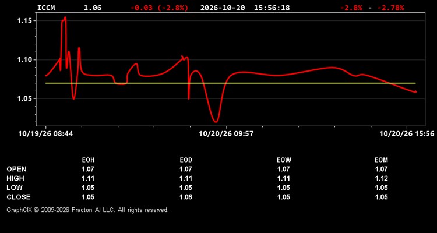Click the EOD CLOSE value 1.06
Screen dimensions: 437x233
[x=186, y=197]
